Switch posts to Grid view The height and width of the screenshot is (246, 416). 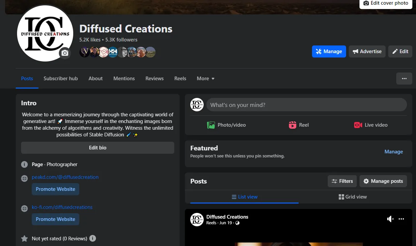[x=352, y=197]
